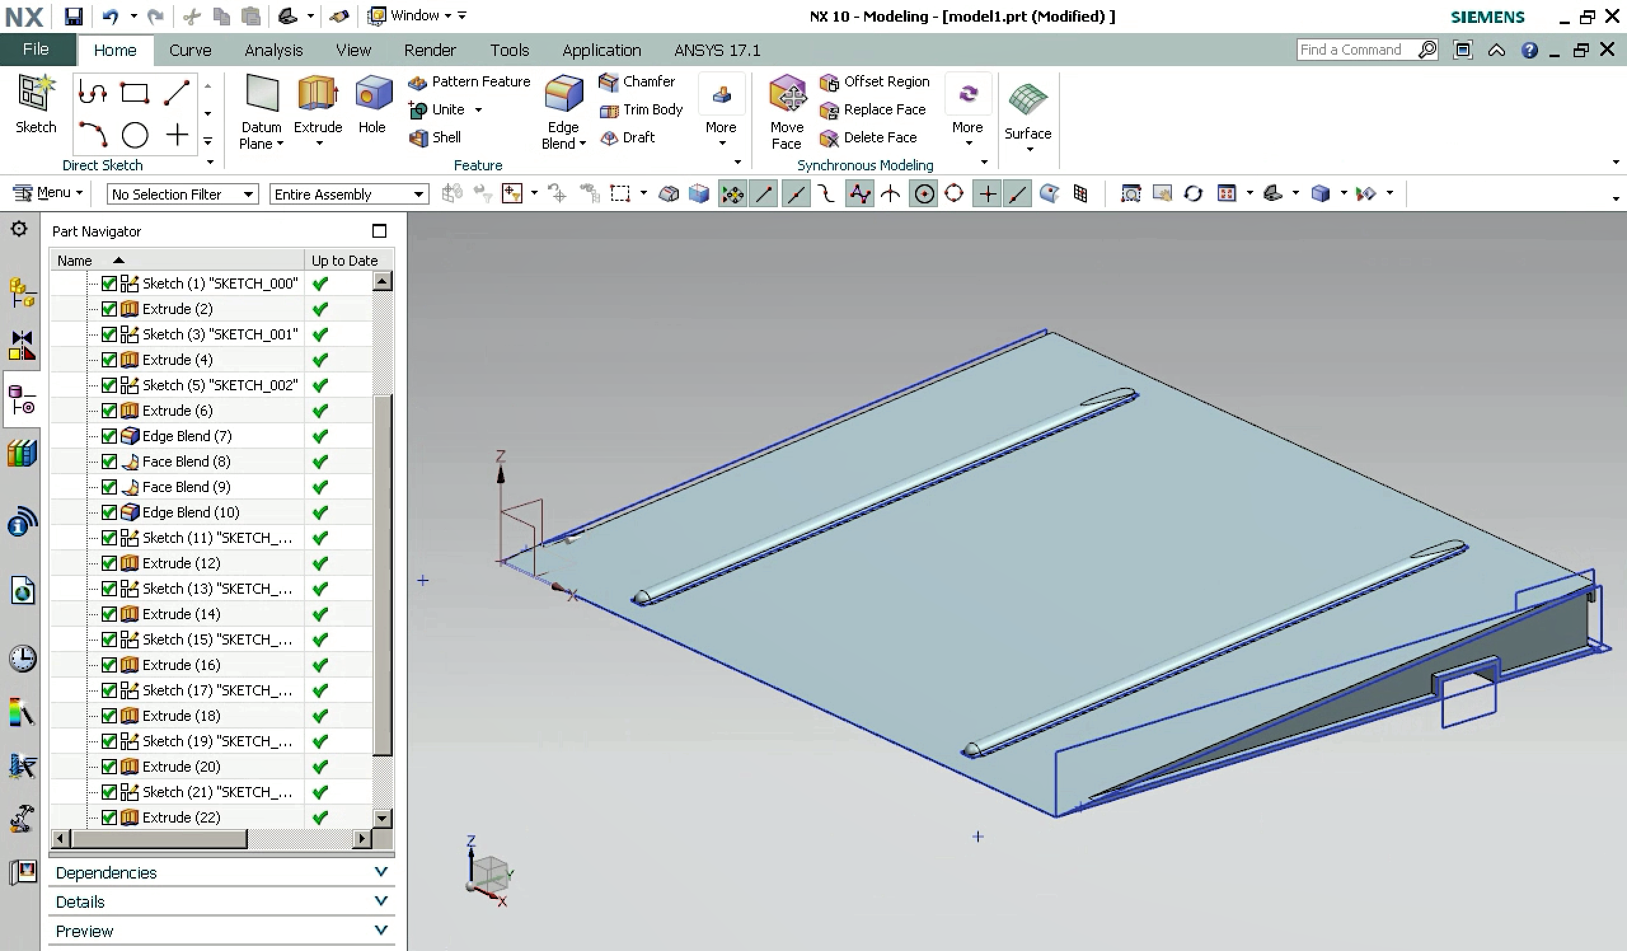Activate the Trim Body command
Image resolution: width=1627 pixels, height=951 pixels.
pyautogui.click(x=641, y=110)
